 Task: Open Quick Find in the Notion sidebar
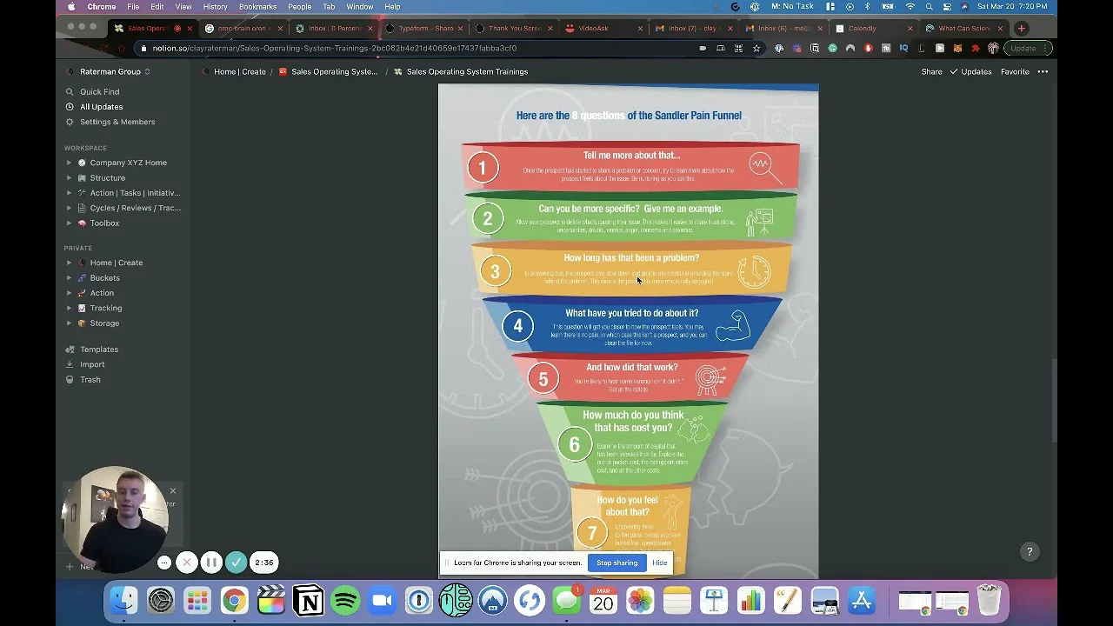tap(99, 91)
